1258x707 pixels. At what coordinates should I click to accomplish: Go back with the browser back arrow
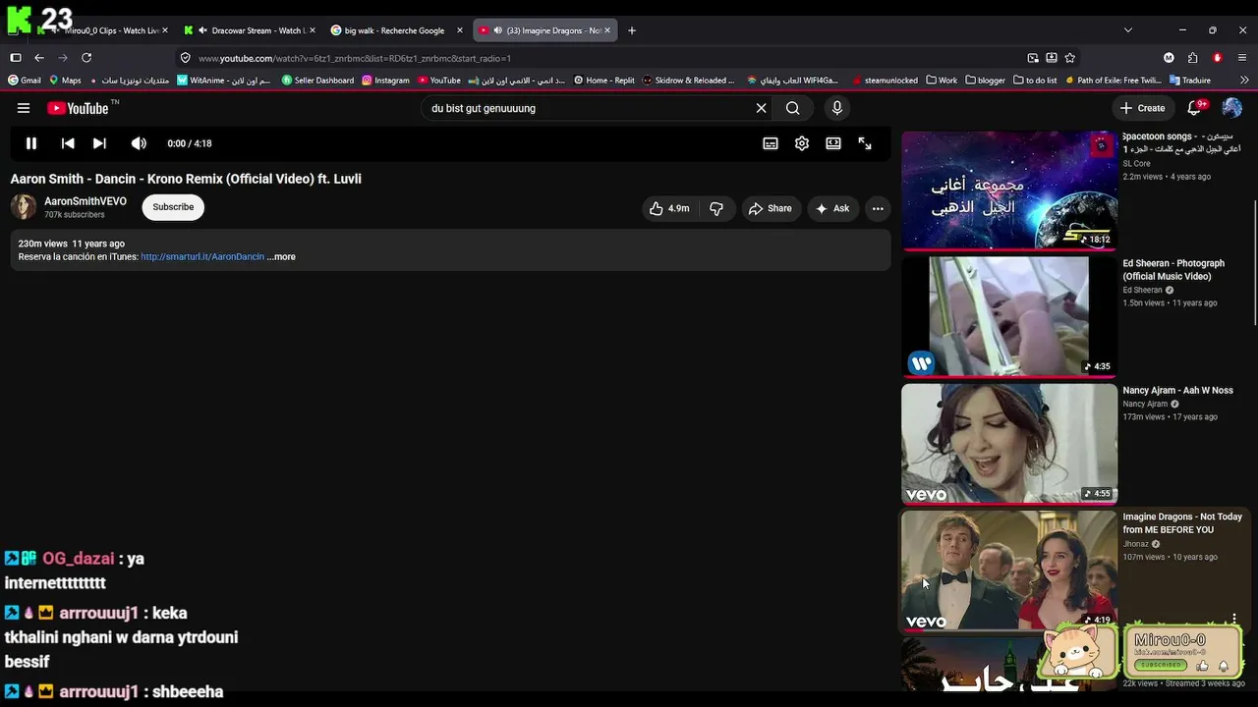point(39,58)
